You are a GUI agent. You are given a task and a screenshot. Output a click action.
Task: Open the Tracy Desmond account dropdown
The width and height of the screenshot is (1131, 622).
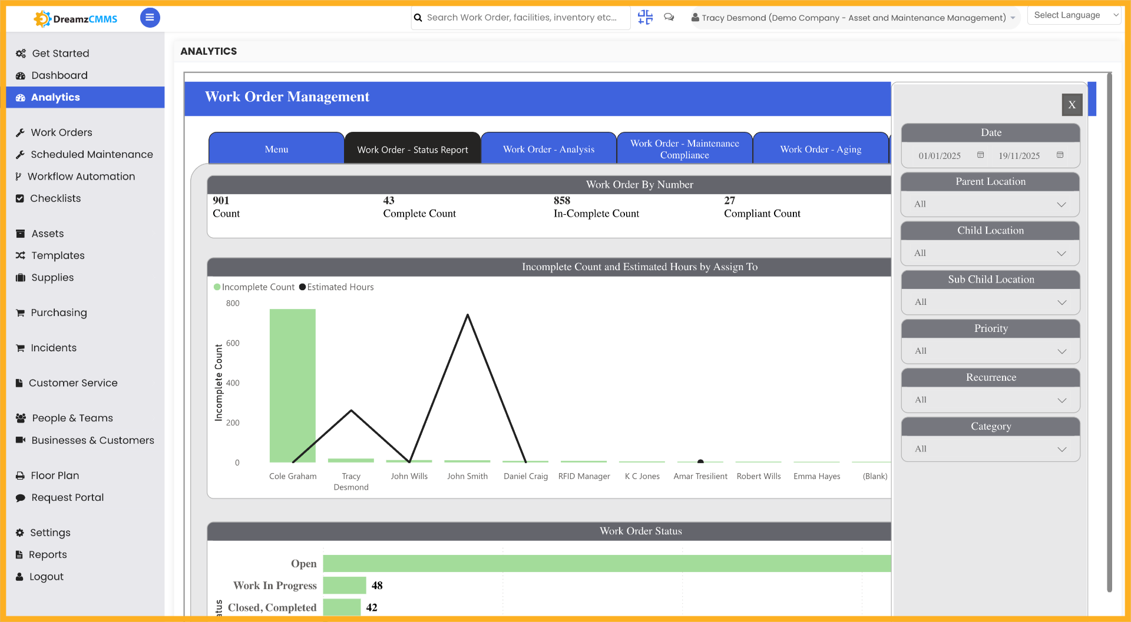click(854, 18)
